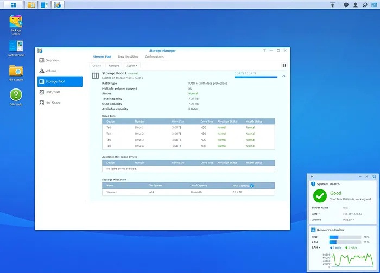This screenshot has height=273, width=380.
Task: Select the Drive 4 row
Action: click(188, 146)
